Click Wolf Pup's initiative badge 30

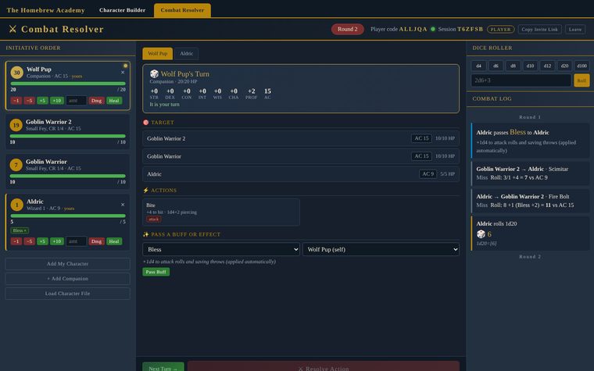16,73
